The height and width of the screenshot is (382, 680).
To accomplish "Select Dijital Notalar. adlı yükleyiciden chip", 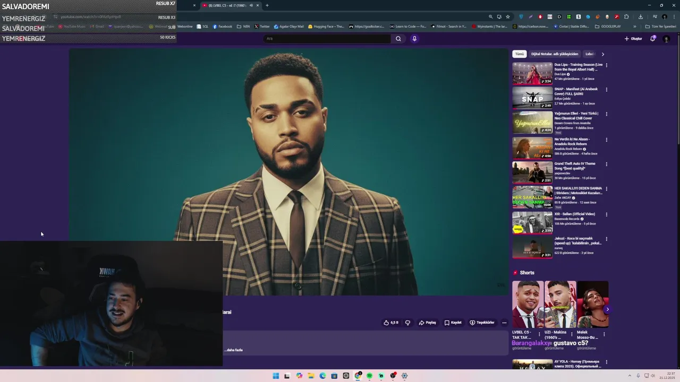I will tap(555, 54).
